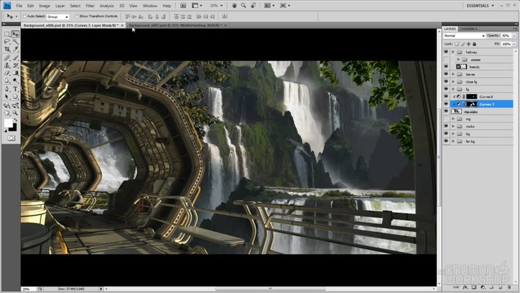Select the Magic Wand tool
The width and height of the screenshot is (520, 293).
(x=15, y=41)
